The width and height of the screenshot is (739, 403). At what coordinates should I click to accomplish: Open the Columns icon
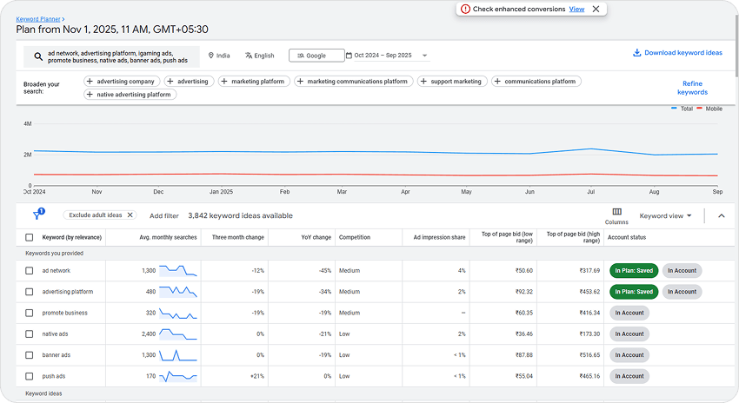(617, 212)
